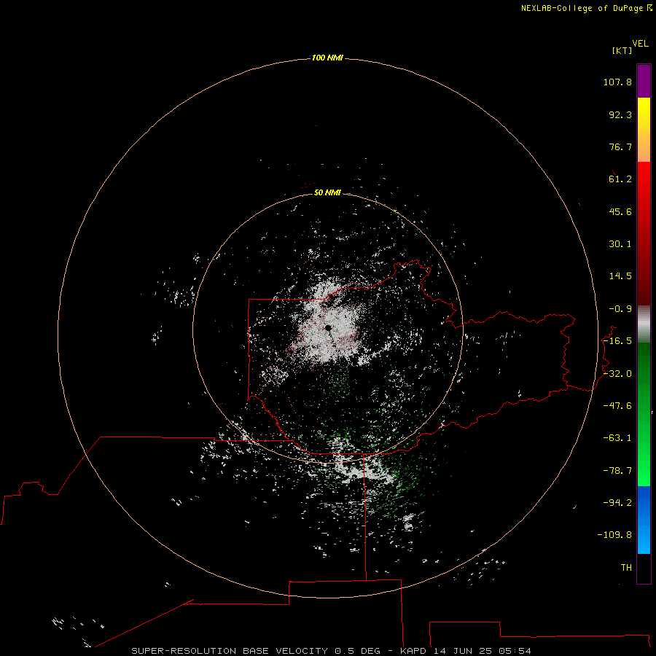The height and width of the screenshot is (656, 656).
Task: Pick the blue band of the velocity scale
Action: click(644, 520)
